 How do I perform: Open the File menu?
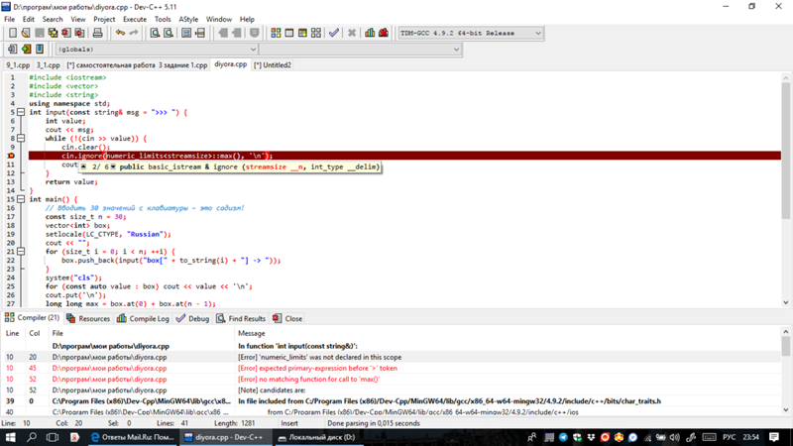point(10,19)
